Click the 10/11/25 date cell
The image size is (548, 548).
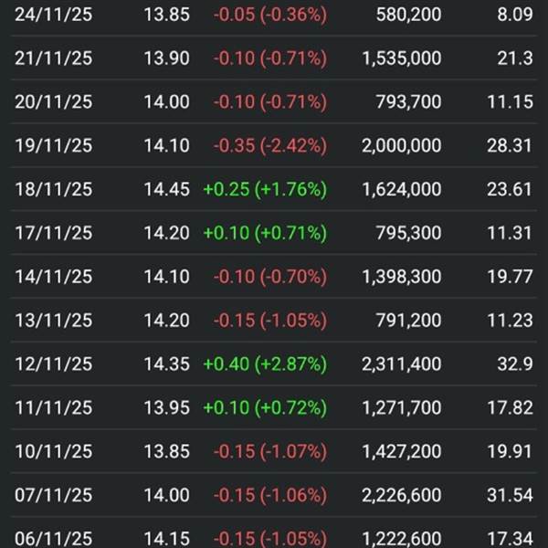point(53,451)
